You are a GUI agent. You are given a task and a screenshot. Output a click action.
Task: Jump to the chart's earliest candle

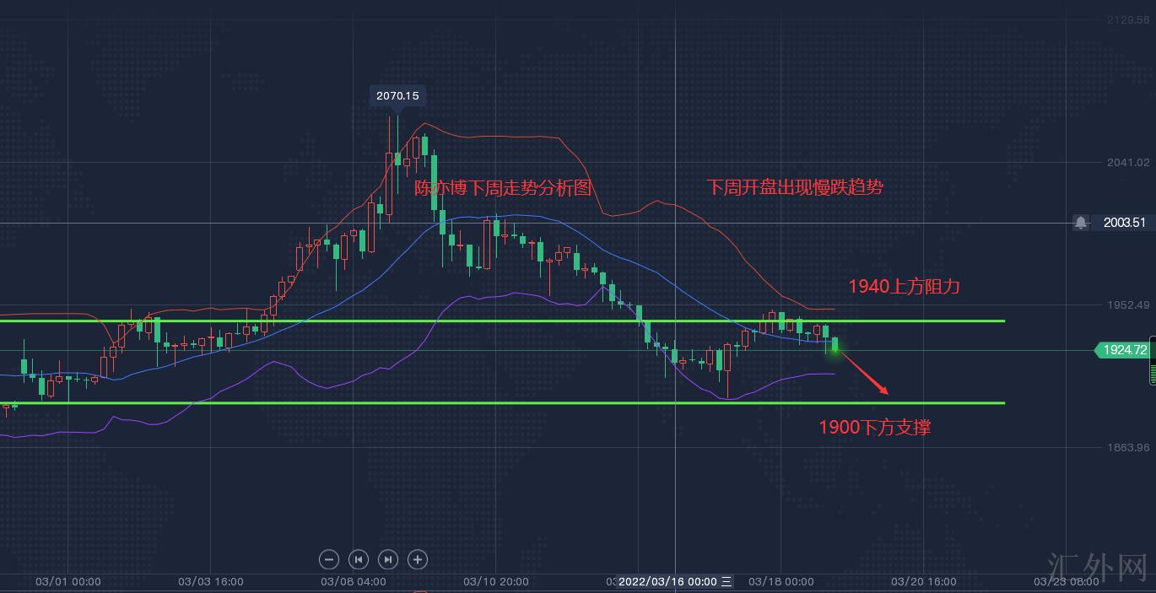(359, 558)
